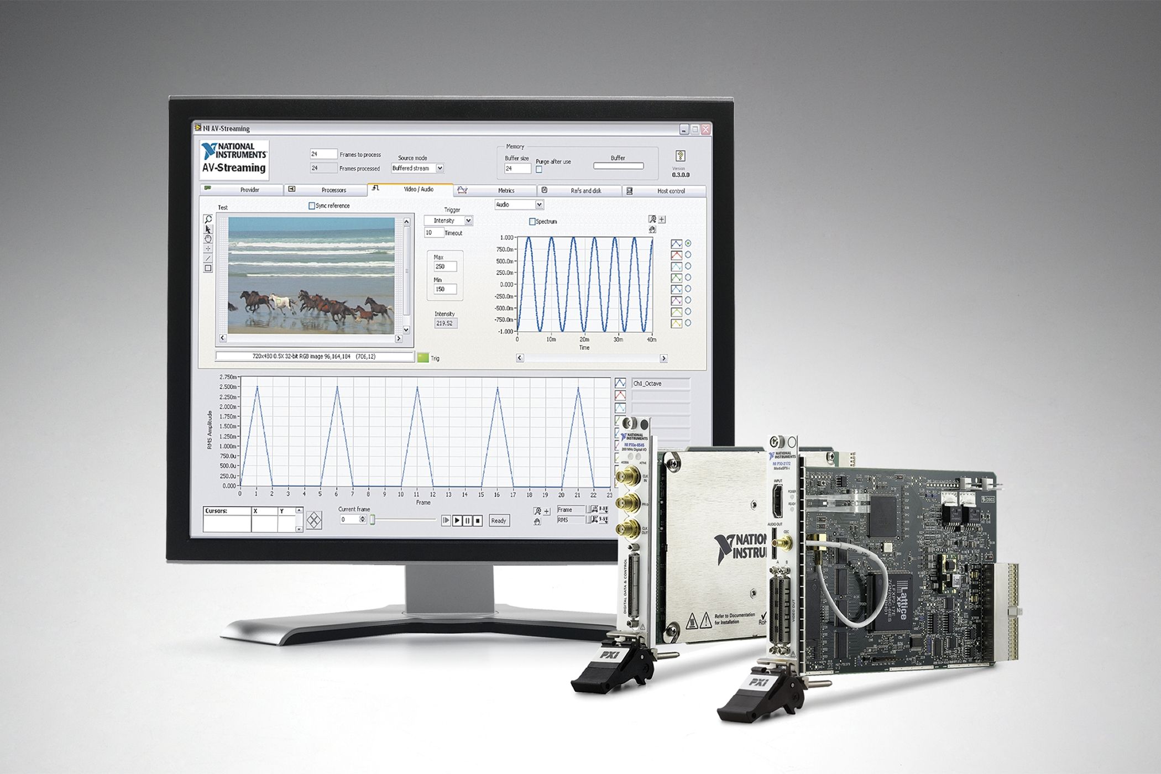The image size is (1161, 774).
Task: Click the panning hand icon near the waveform plot
Action: (653, 231)
